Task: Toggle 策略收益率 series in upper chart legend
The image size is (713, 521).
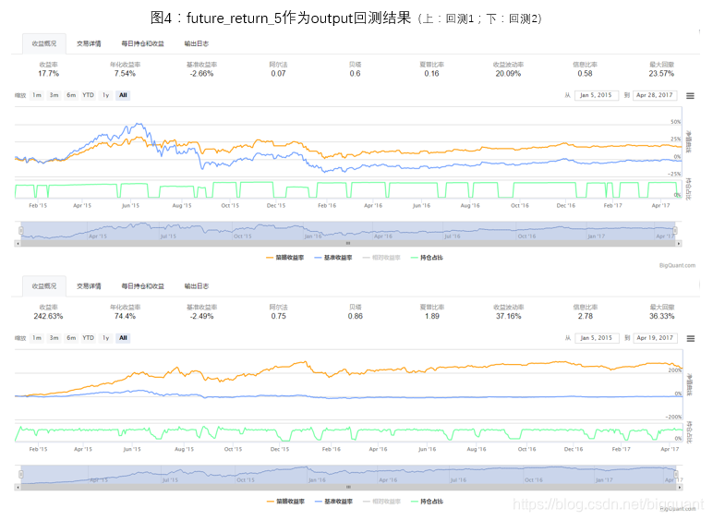Action: coord(285,258)
